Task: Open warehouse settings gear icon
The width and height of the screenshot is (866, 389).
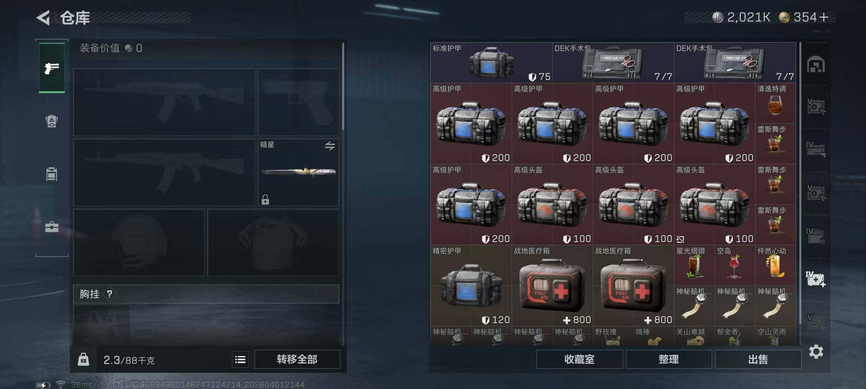Action: 816,352
